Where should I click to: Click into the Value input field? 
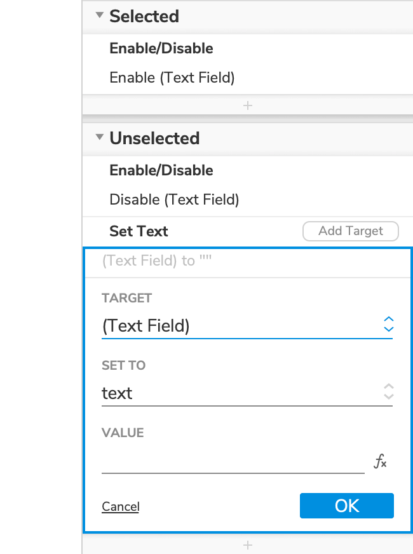233,462
